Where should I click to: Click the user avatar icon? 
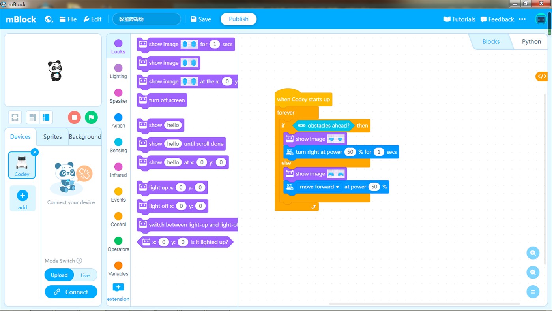tap(541, 19)
